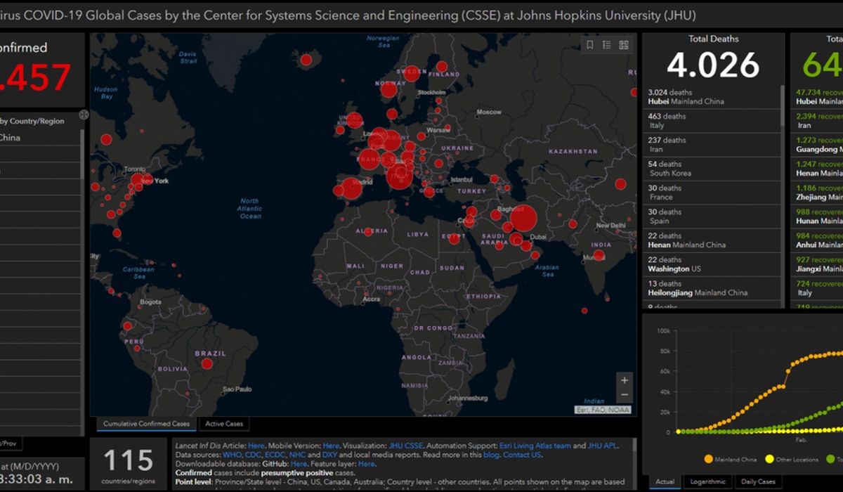
Task: Click the Total Deaths list scrollbar
Action: point(783,105)
